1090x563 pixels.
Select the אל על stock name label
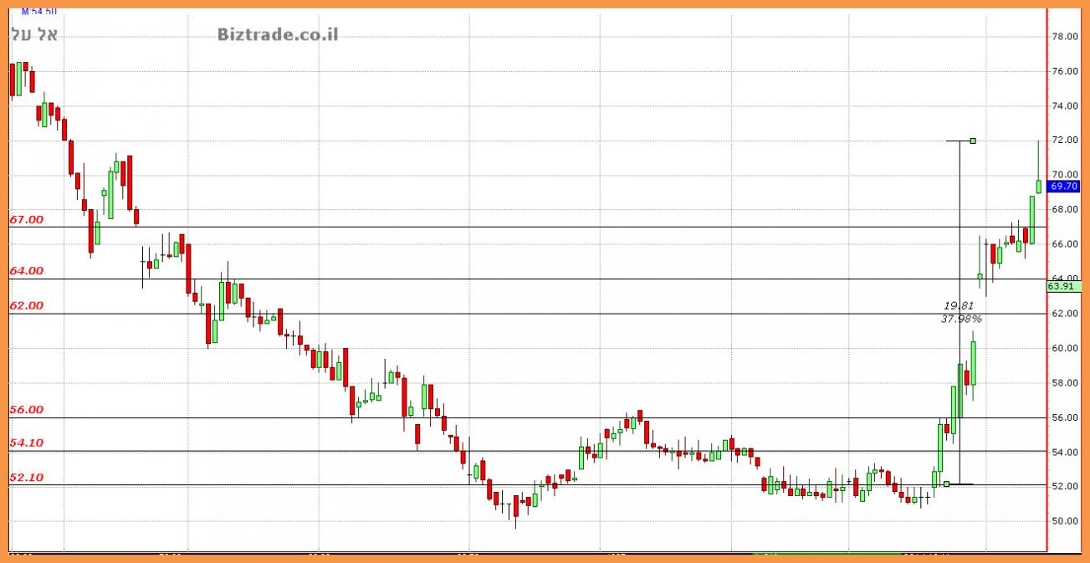pos(35,34)
